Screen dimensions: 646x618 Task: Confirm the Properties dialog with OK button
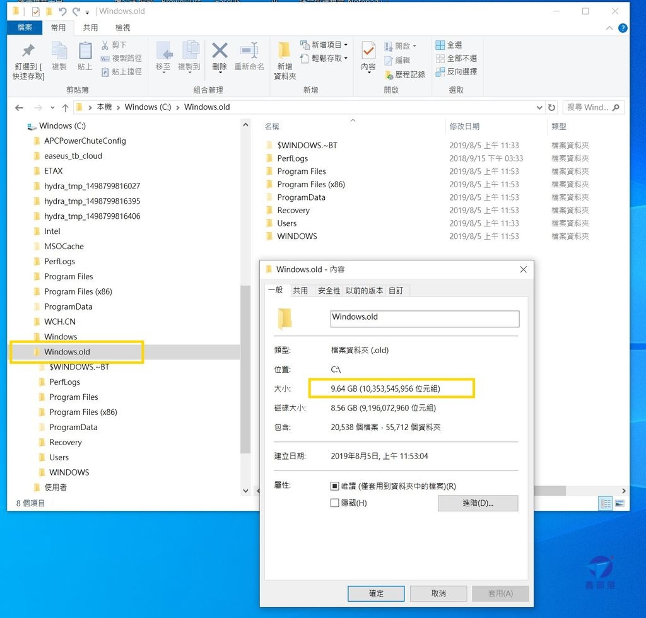click(x=376, y=593)
